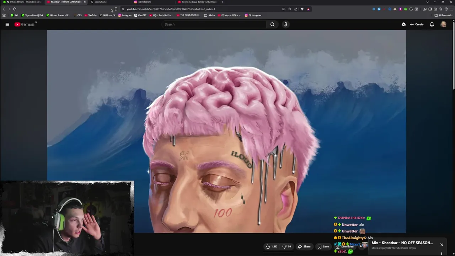Open the Kick bookmark
455x256 pixels.
tap(15, 15)
